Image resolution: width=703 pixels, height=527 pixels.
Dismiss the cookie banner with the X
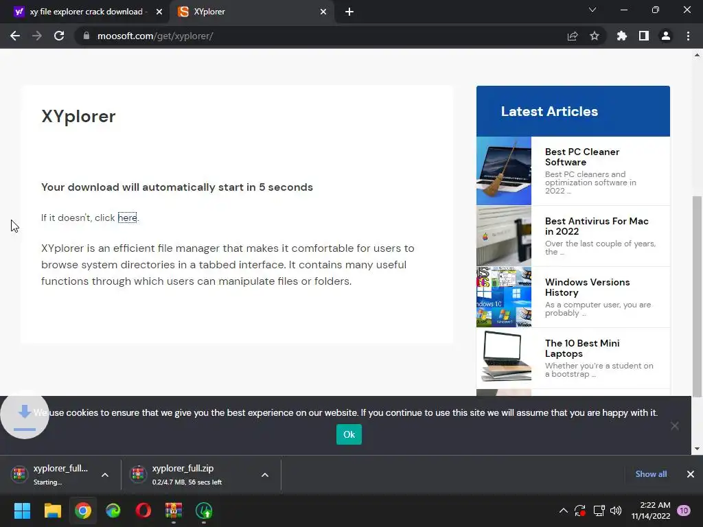coord(674,425)
